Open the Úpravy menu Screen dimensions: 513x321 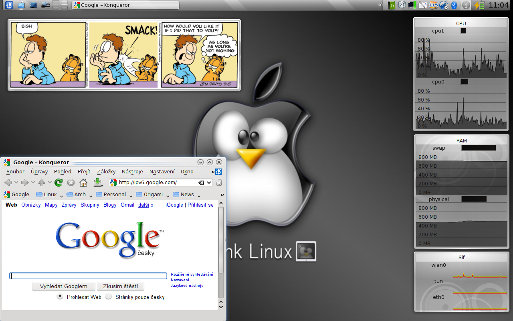[x=39, y=171]
